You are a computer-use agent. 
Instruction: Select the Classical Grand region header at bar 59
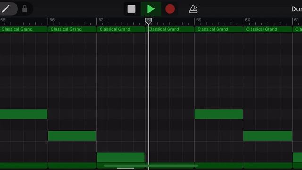[x=219, y=29]
